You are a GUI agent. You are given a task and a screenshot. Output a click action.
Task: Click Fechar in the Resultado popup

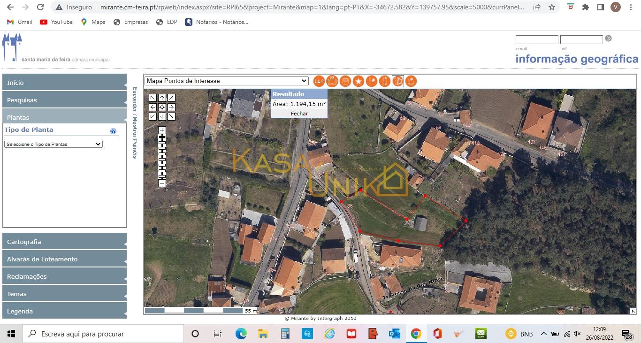point(299,114)
